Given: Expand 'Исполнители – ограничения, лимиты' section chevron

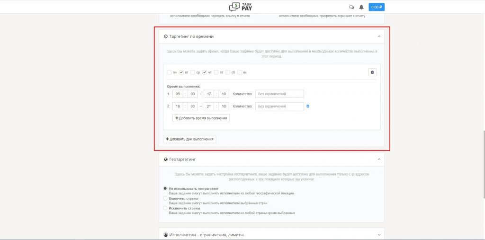Looking at the screenshot, I should pos(379,235).
